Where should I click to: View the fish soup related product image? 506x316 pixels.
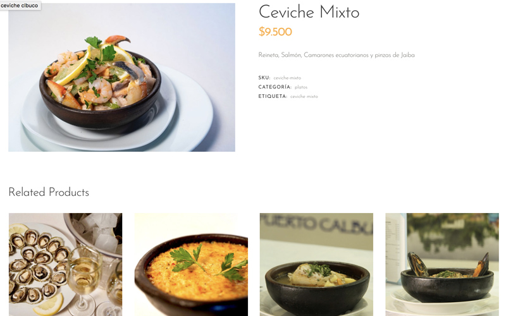pyautogui.click(x=317, y=264)
